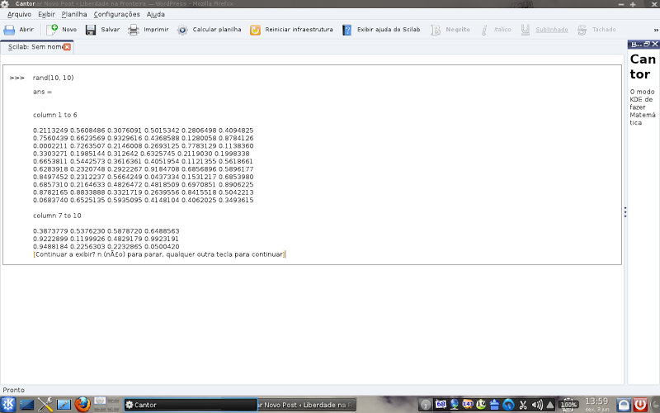660x413 pixels.
Task: Print the worksheet with Imprimir
Action: tap(148, 30)
